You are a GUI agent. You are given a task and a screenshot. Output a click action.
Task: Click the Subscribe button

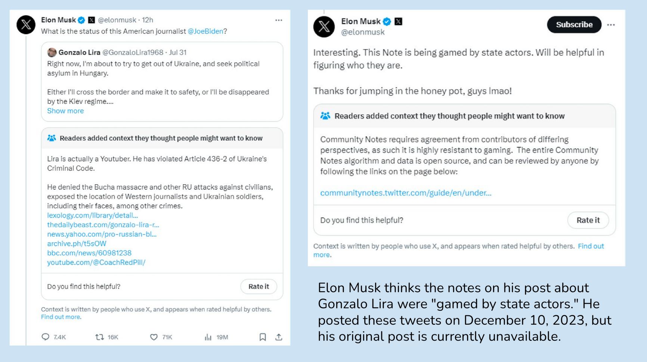[574, 25]
